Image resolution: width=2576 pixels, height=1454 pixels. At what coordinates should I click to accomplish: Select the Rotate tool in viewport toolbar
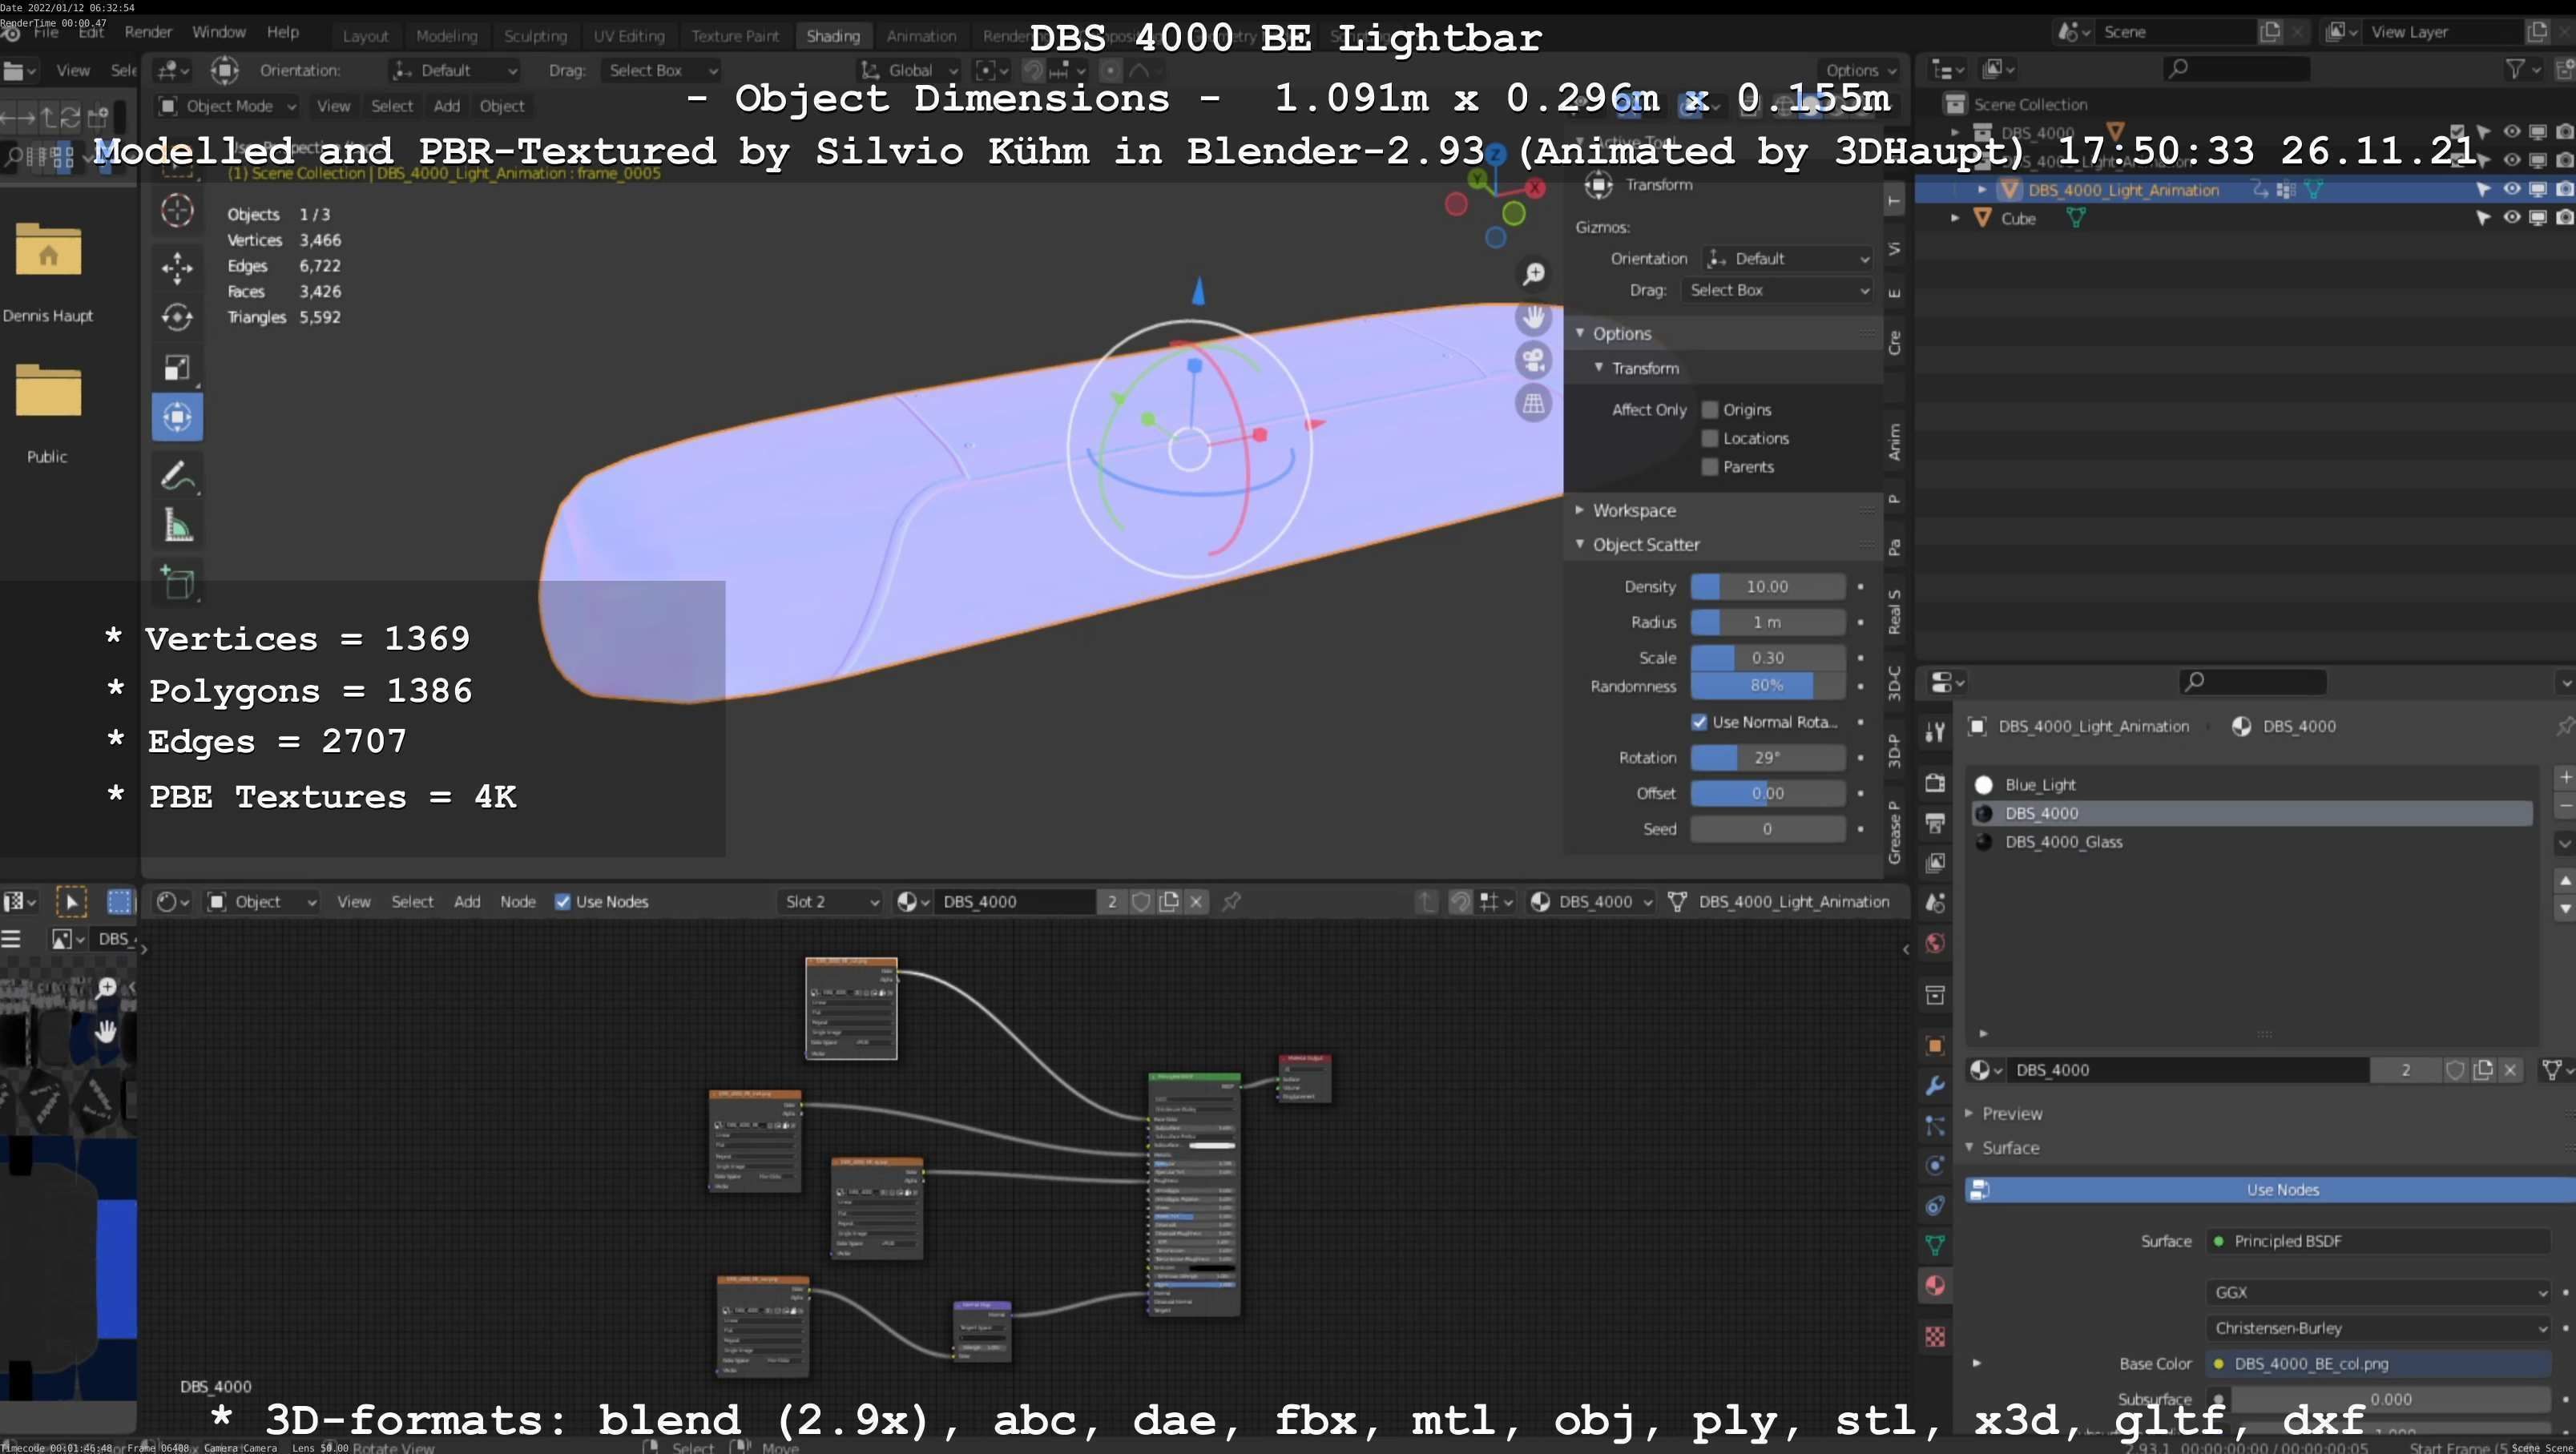177,317
